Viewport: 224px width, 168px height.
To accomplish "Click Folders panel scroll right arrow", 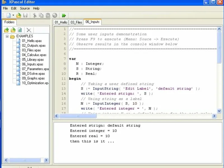I will [x=46, y=160].
